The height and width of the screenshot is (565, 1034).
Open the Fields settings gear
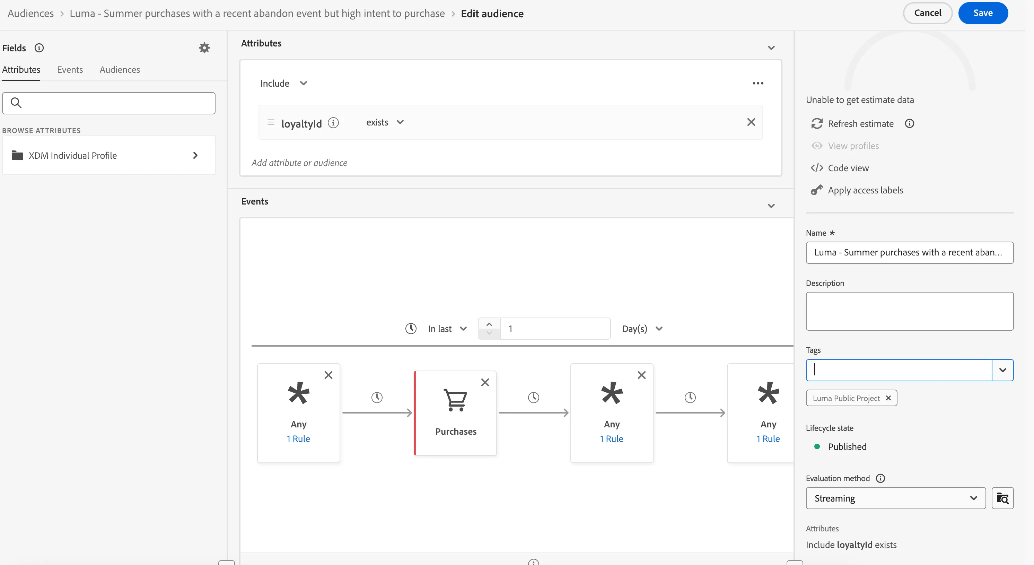204,48
